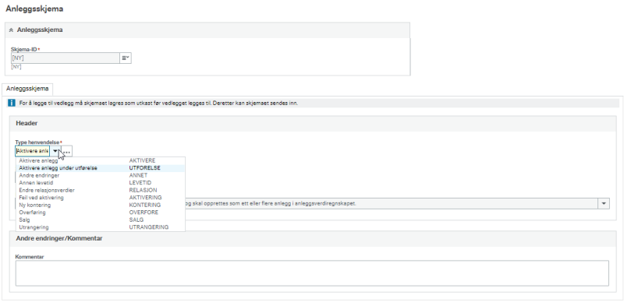This screenshot has width=624, height=302.
Task: Click the Type henvendelse text field
Action: 32,151
